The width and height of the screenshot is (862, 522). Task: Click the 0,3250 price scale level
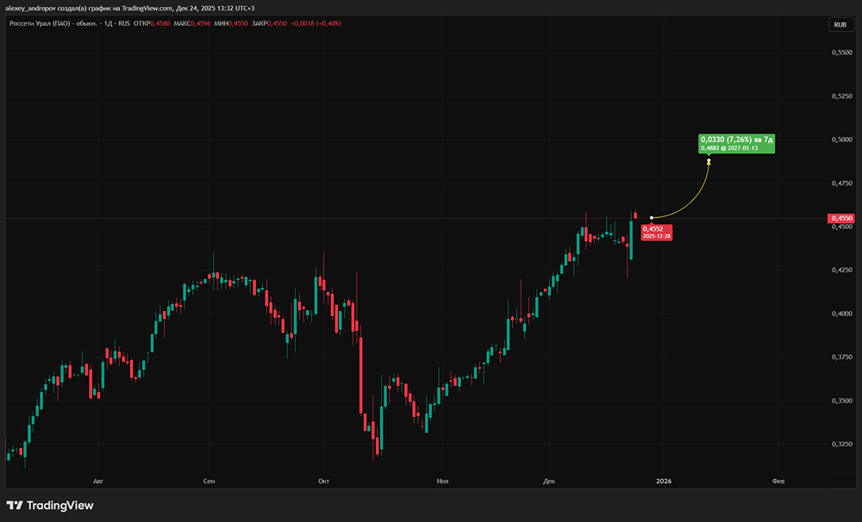(841, 444)
